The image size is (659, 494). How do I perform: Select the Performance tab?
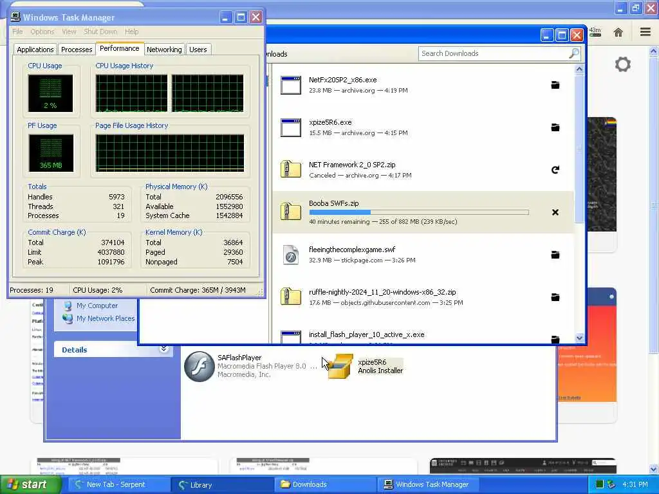coord(119,48)
